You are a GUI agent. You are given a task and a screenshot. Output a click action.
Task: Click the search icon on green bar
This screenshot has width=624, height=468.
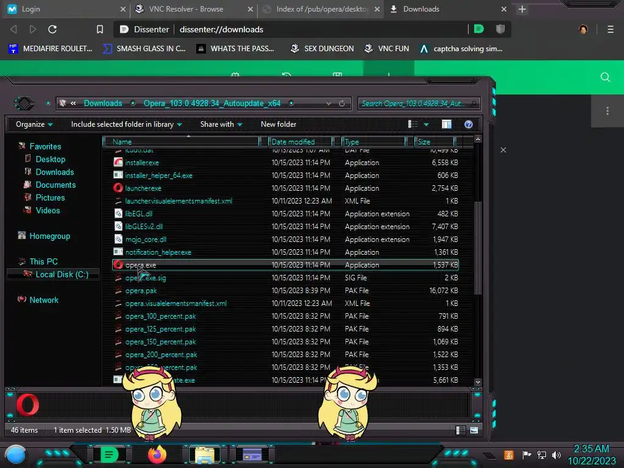tap(605, 77)
